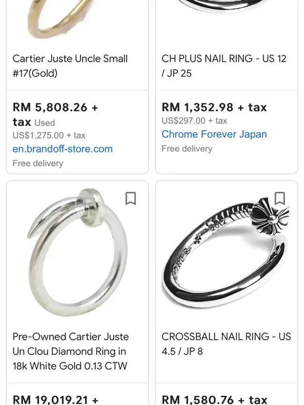Visit the Chrome Forever Japan store link
The width and height of the screenshot is (304, 405).
tap(214, 134)
